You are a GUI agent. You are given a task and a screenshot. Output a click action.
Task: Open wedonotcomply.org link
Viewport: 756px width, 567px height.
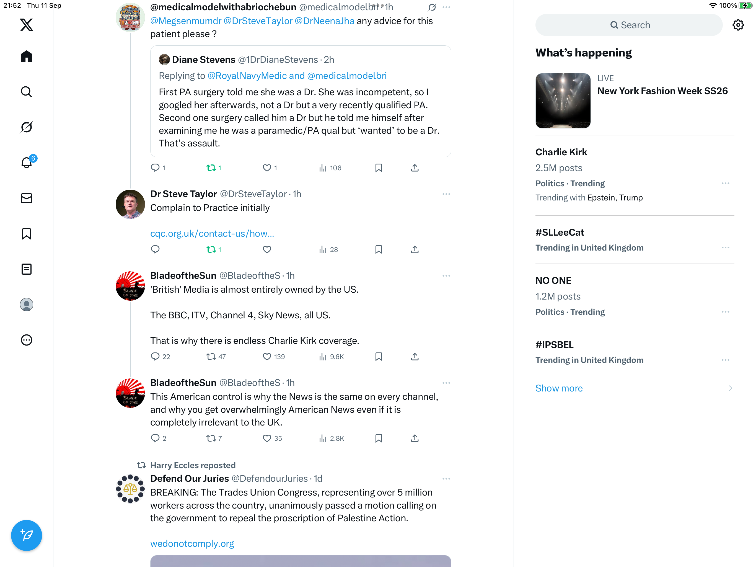click(192, 543)
